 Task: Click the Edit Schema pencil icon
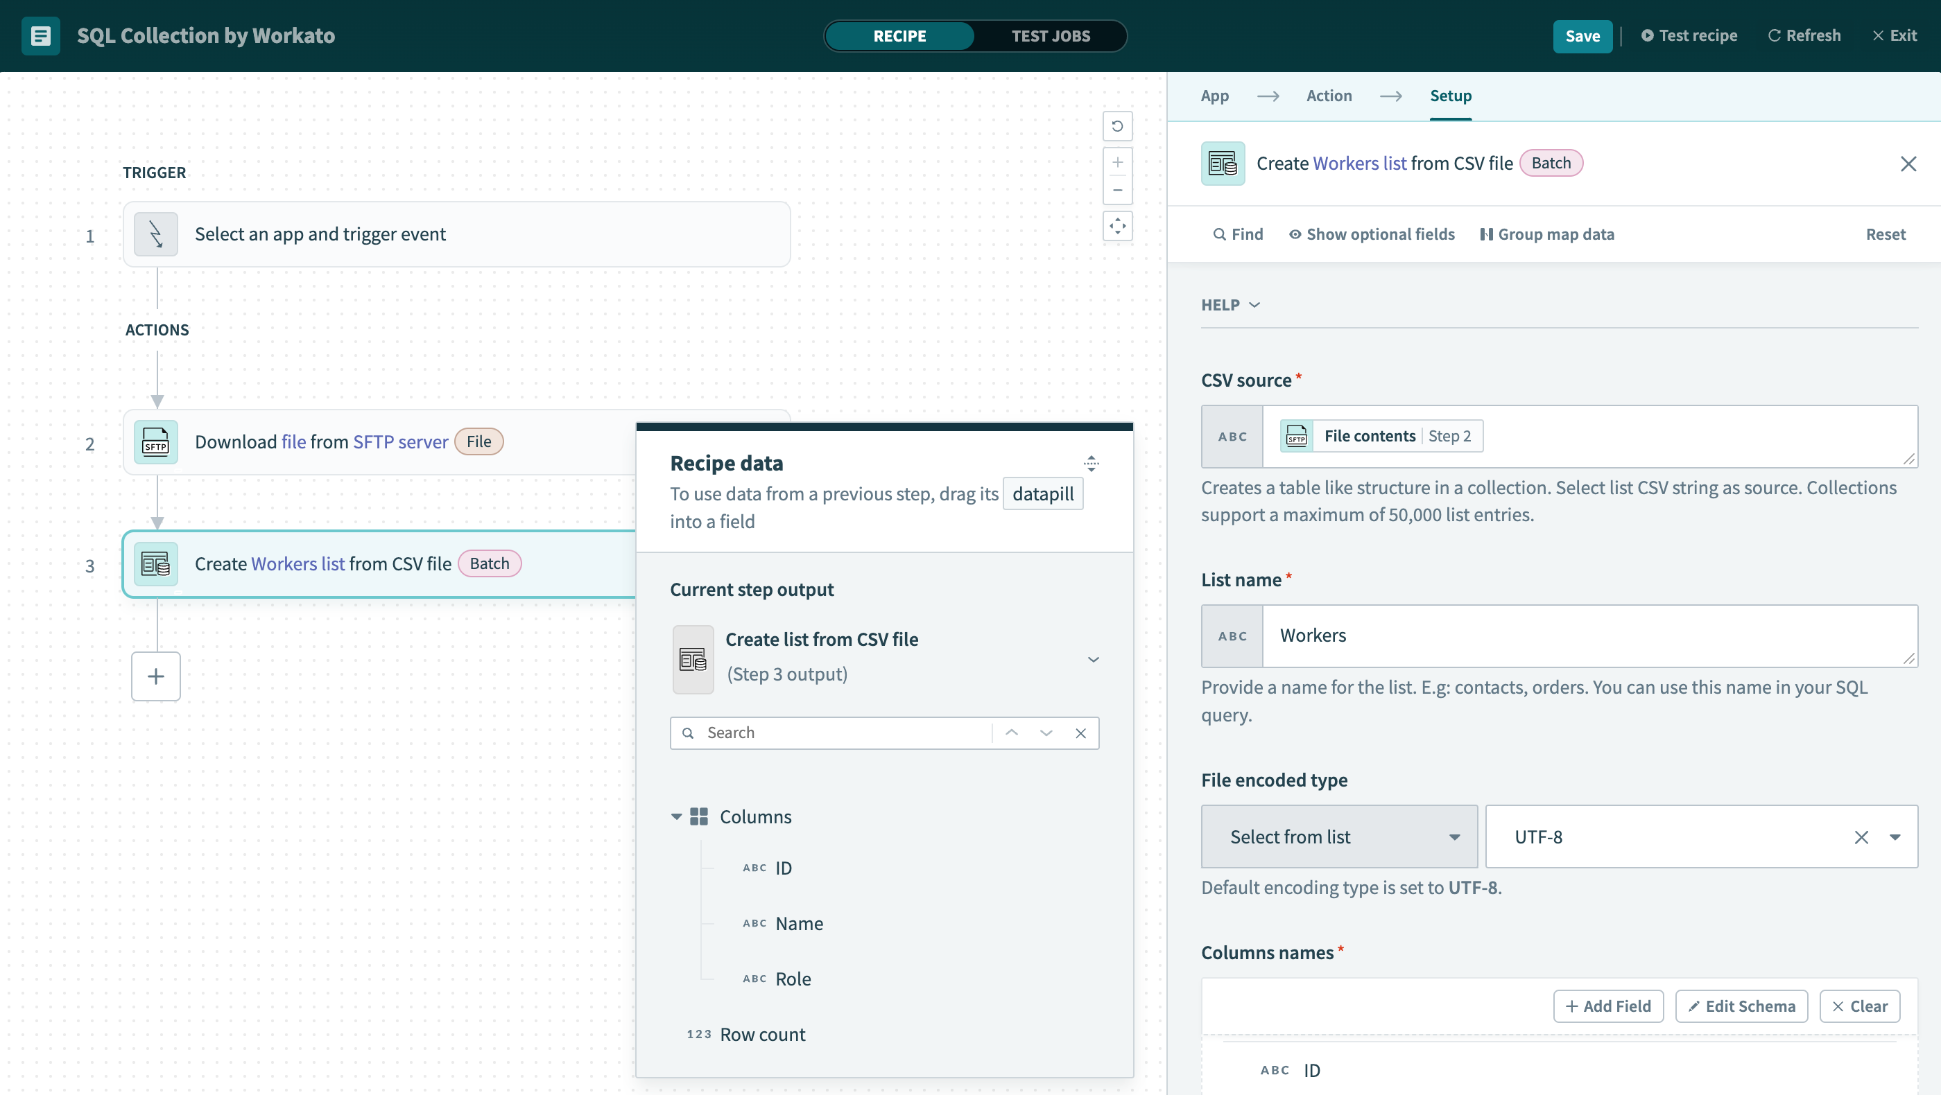tap(1694, 1006)
